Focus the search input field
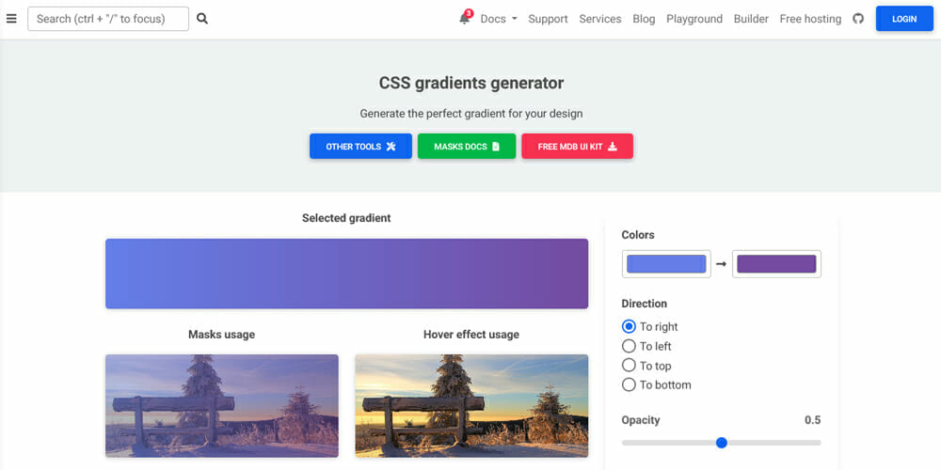This screenshot has height=470, width=941. [108, 19]
